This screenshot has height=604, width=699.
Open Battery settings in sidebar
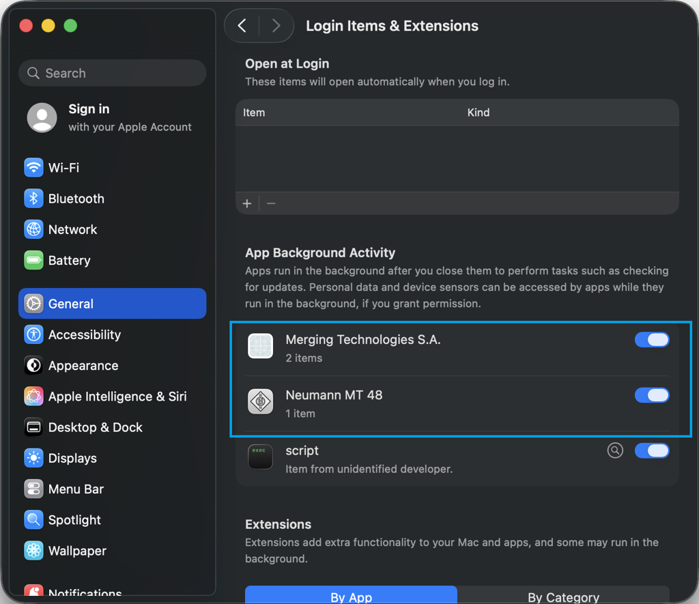click(113, 260)
